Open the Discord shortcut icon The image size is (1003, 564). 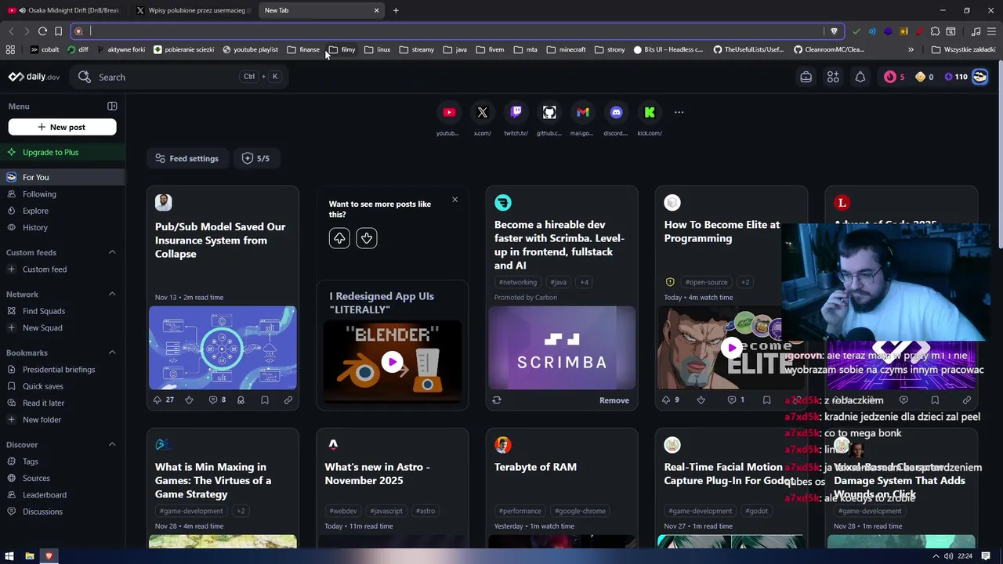pyautogui.click(x=616, y=113)
